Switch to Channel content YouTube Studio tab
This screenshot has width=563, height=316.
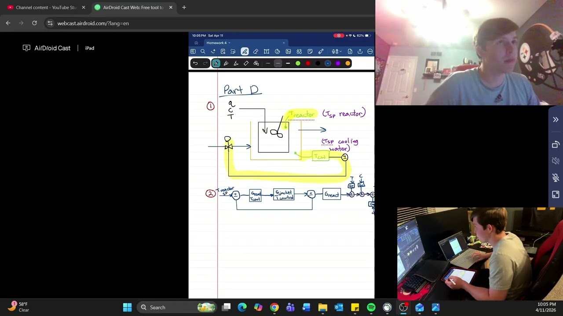46,7
